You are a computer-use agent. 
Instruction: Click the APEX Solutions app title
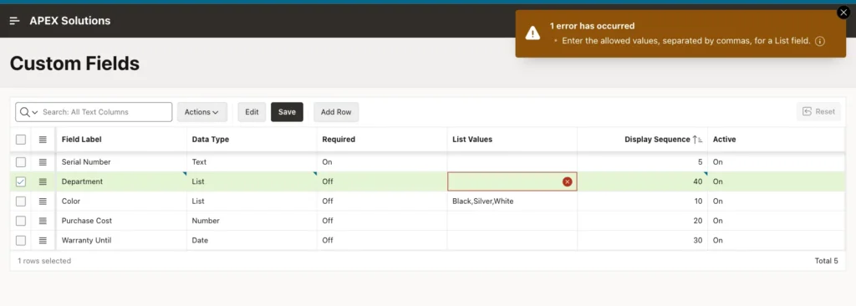70,21
